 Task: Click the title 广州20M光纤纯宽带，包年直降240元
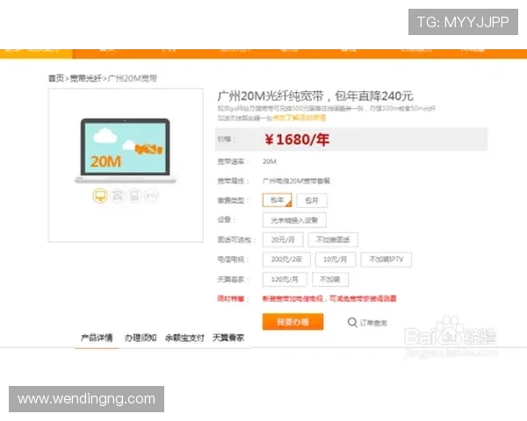315,96
